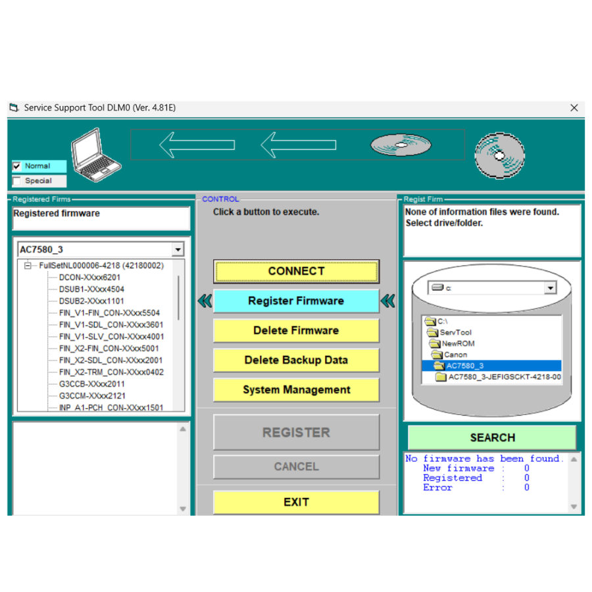The height and width of the screenshot is (592, 592).
Task: Select INP_A1-PCH_CON-XXxx1501 entry
Action: pos(111,408)
